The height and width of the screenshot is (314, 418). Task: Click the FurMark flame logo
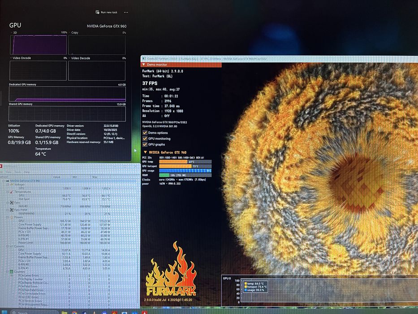coord(171,273)
